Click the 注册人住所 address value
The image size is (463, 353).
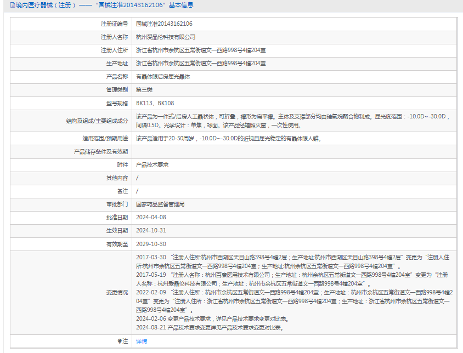[x=201, y=50]
